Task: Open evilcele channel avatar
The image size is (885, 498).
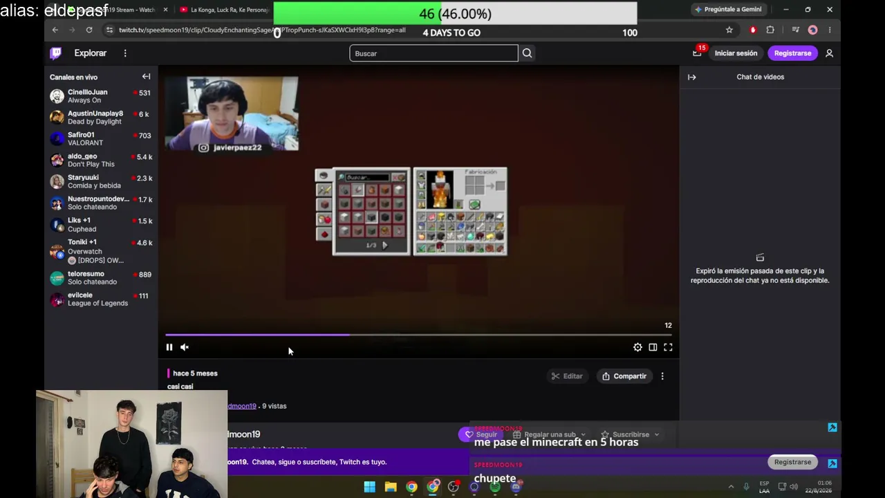Action: pos(57,299)
